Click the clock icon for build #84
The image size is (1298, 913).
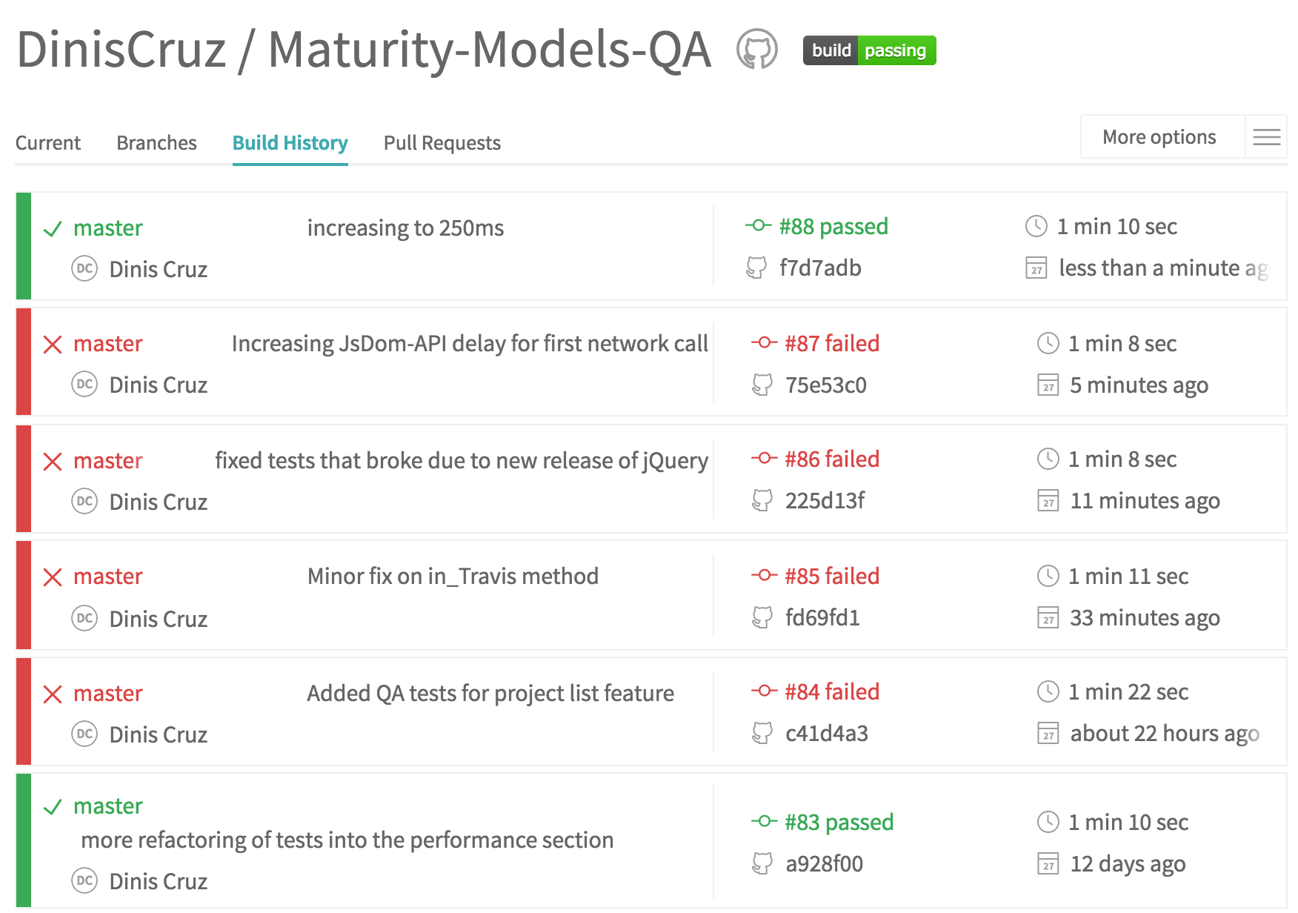[x=1048, y=692]
